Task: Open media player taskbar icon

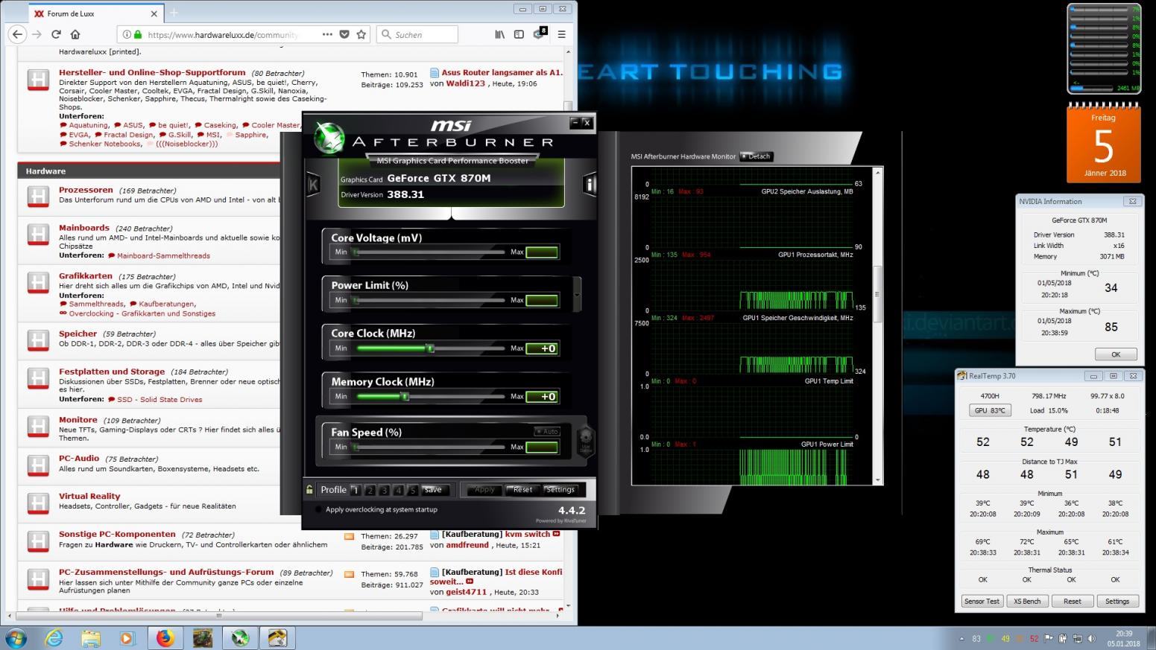Action: point(127,638)
